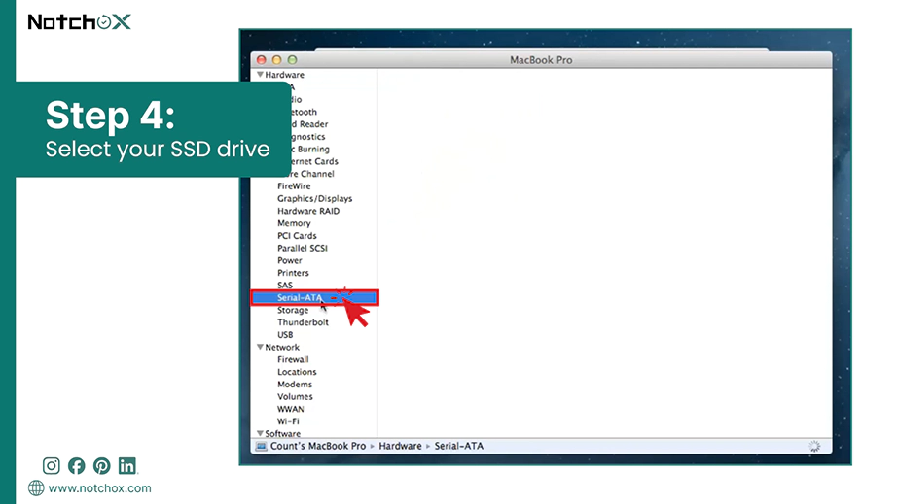
Task: Click the NotchoX logo
Action: pyautogui.click(x=80, y=22)
